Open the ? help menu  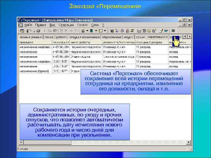[x=103, y=25]
